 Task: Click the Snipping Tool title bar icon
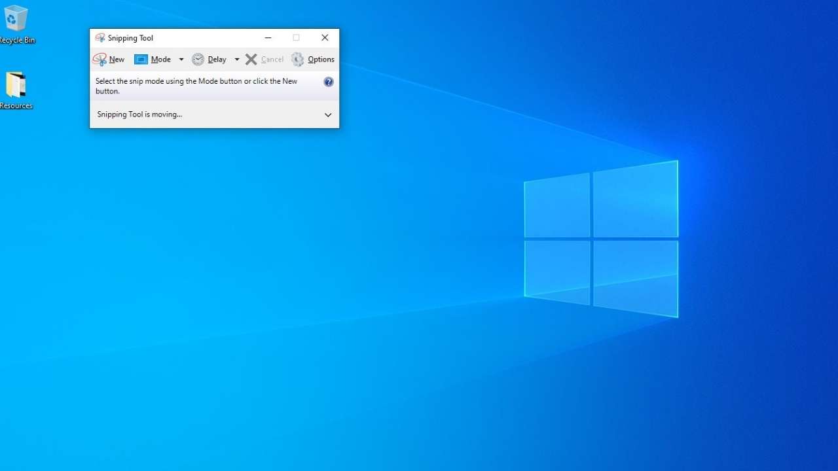coord(100,37)
